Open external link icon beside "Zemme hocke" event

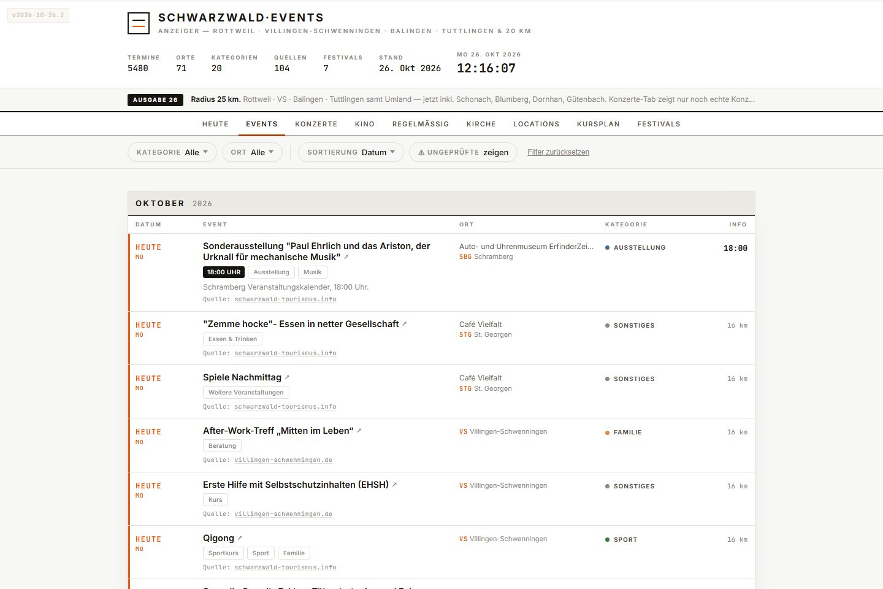[404, 324]
